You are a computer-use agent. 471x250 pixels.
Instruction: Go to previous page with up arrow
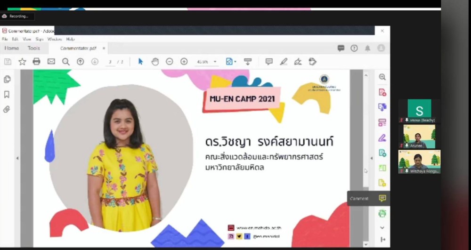81,62
